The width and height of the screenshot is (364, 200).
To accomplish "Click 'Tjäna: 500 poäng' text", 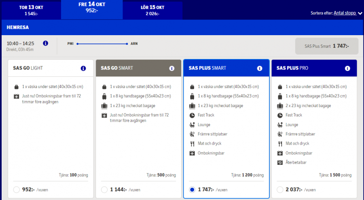I will tap(161, 175).
